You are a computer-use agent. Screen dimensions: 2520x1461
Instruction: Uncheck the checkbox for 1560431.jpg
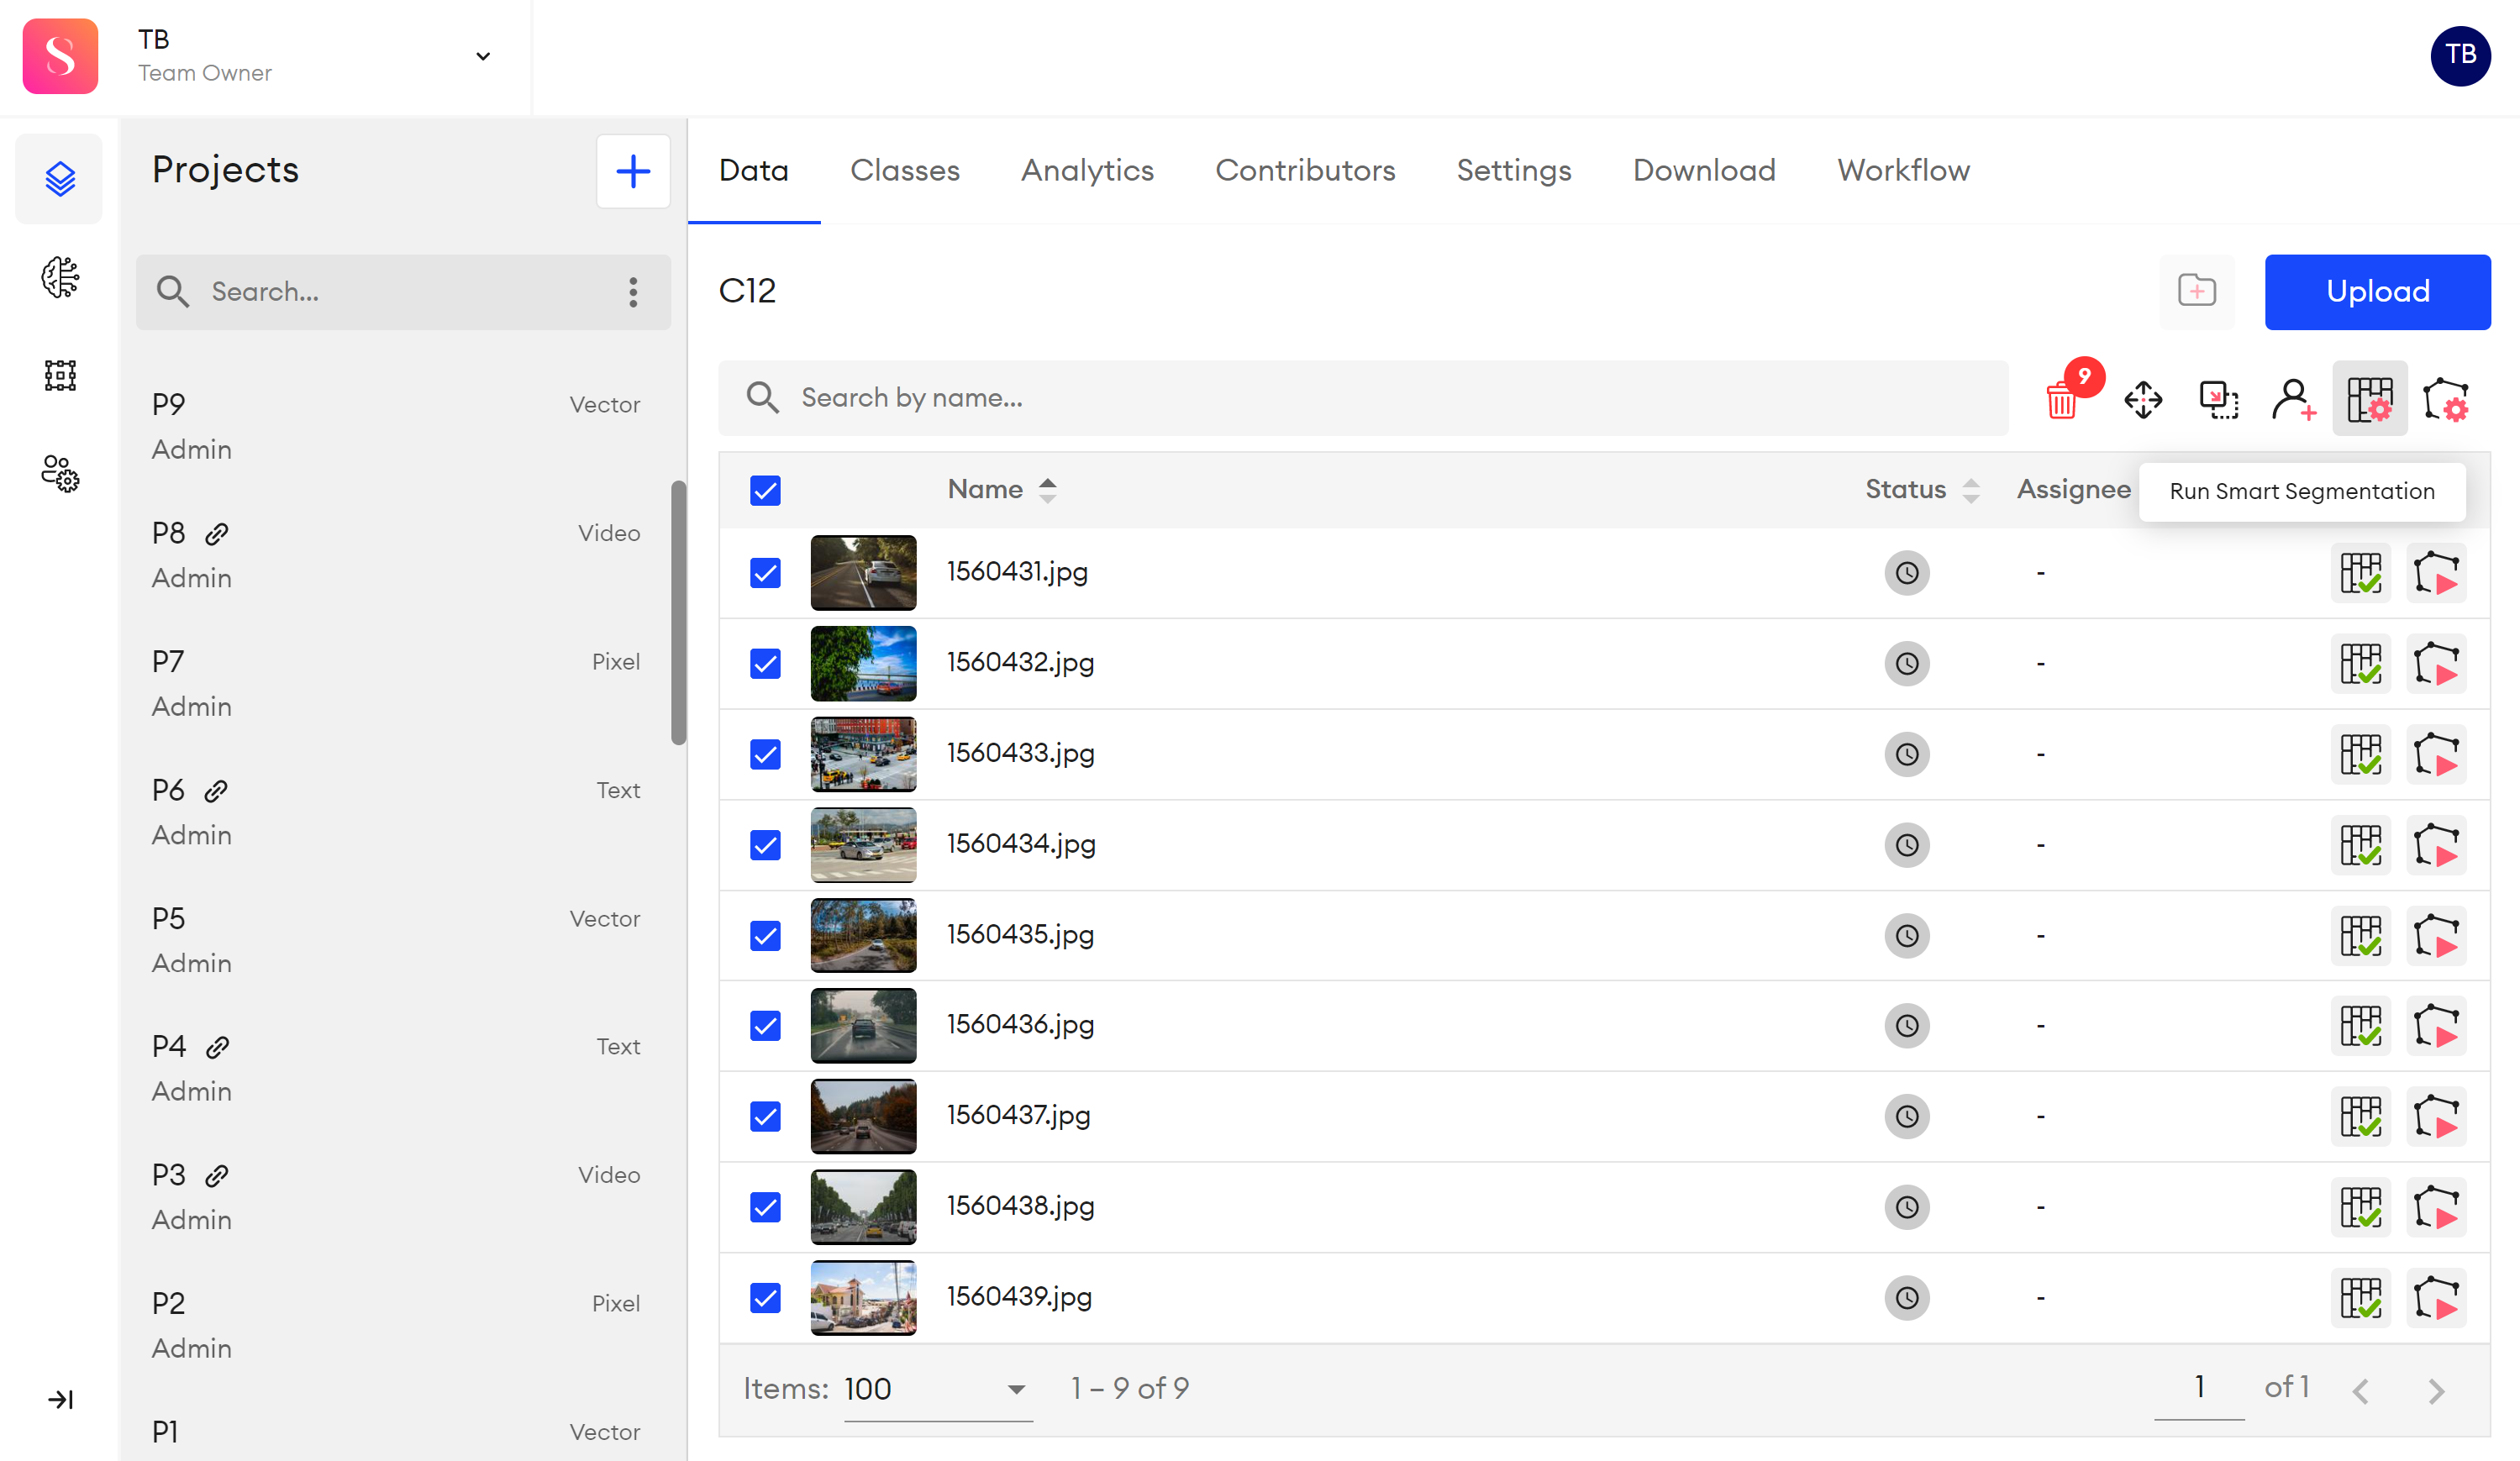point(765,573)
